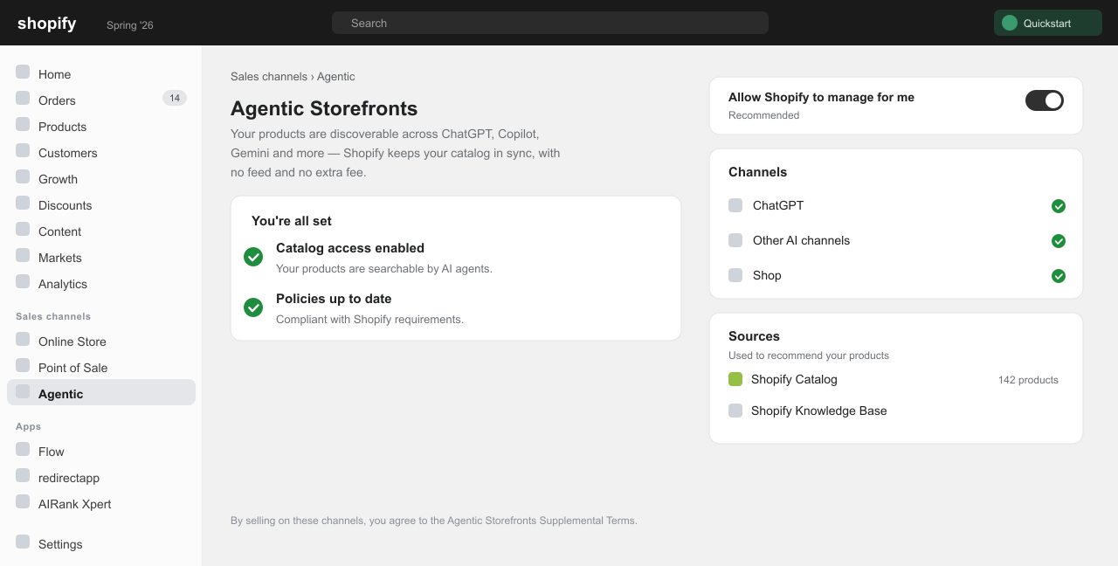Click the ChatGPT channel icon

point(735,205)
